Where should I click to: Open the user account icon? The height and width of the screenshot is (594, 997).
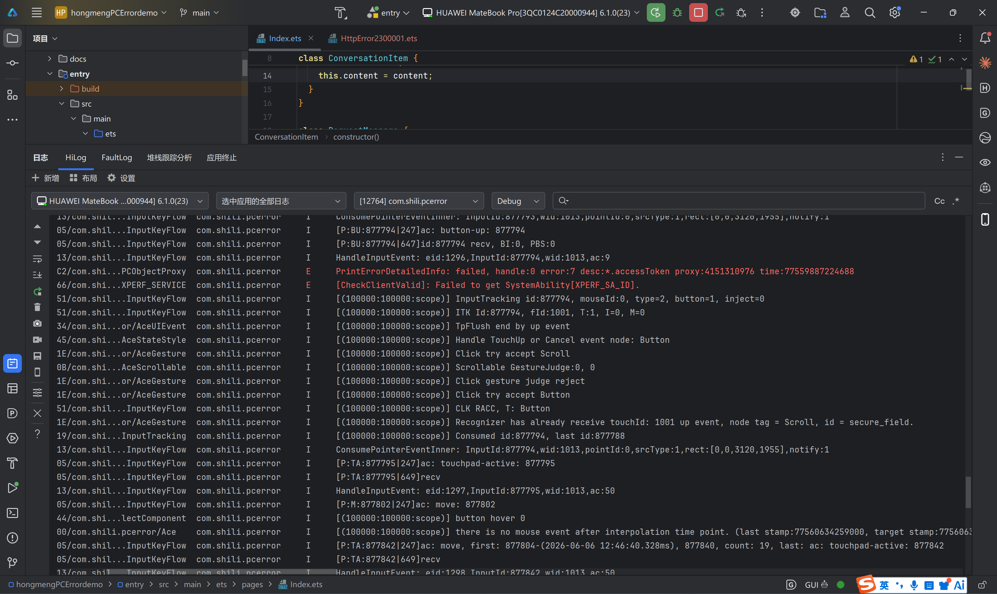click(845, 13)
